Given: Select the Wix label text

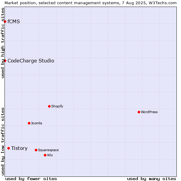Looking at the screenshot, I should 50,155.
